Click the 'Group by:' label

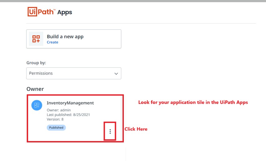pos(36,63)
